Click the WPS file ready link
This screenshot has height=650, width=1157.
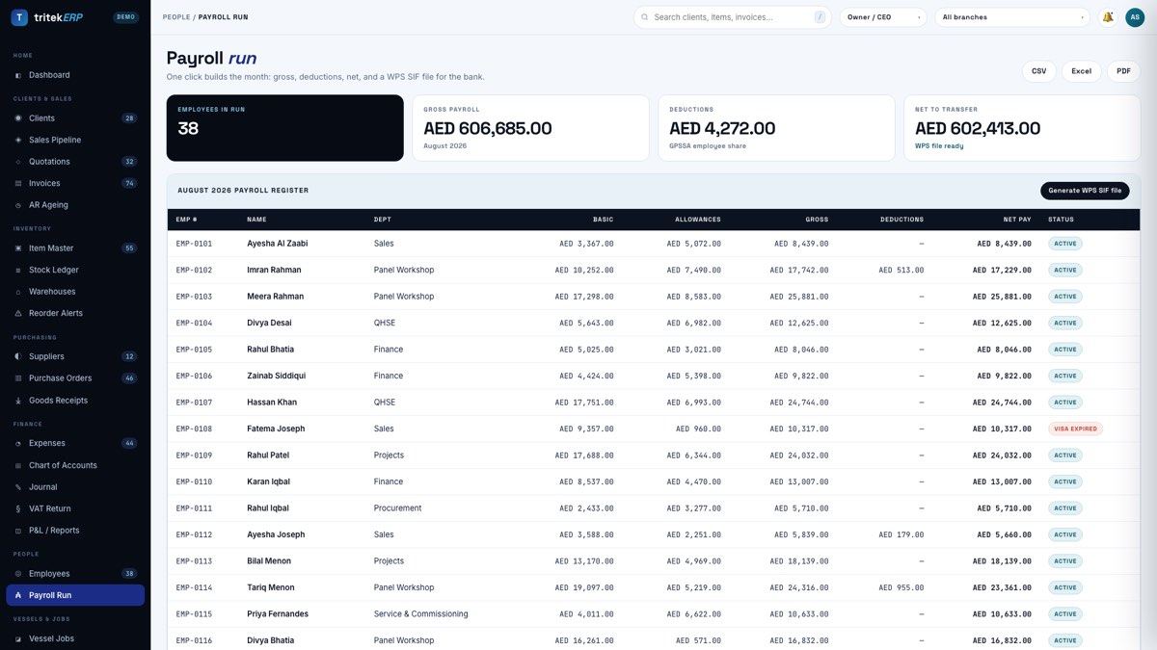pos(939,146)
